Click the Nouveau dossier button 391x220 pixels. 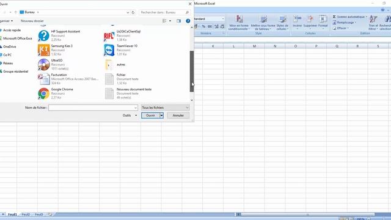32,21
